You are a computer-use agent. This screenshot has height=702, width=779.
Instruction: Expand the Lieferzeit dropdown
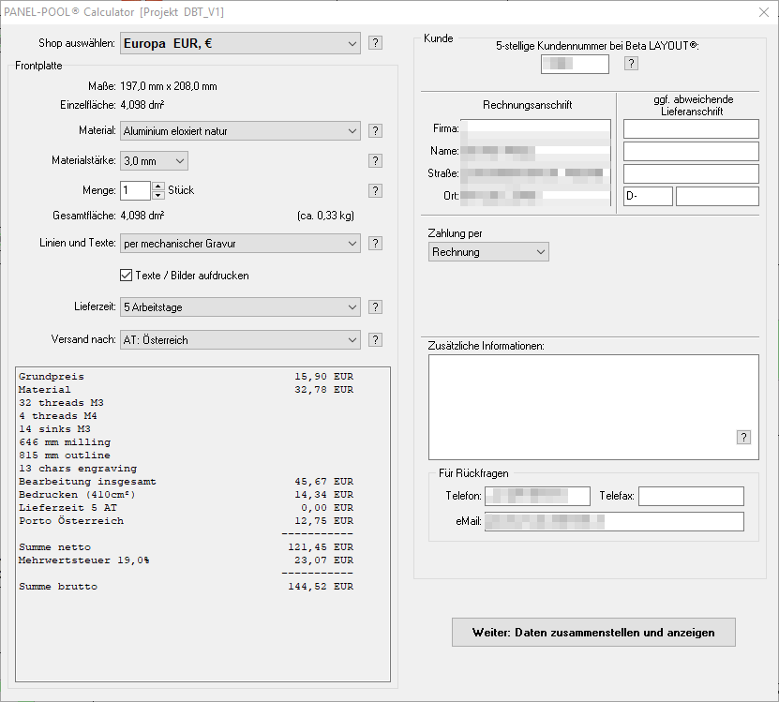pyautogui.click(x=240, y=306)
